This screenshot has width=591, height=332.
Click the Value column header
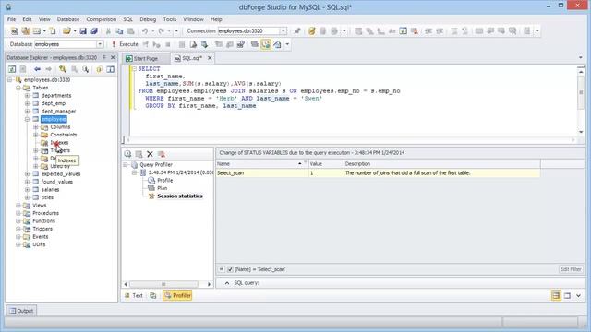point(326,164)
